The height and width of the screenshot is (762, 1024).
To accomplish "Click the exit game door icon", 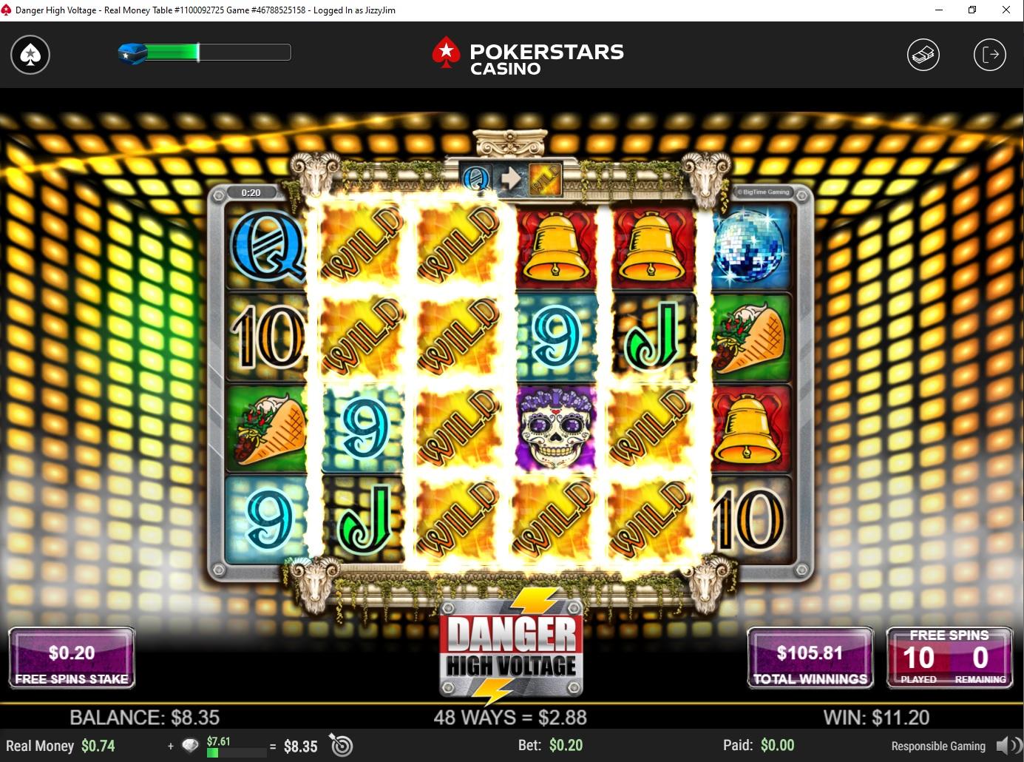I will 990,55.
